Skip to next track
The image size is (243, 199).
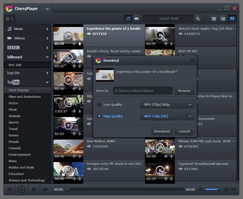46,190
